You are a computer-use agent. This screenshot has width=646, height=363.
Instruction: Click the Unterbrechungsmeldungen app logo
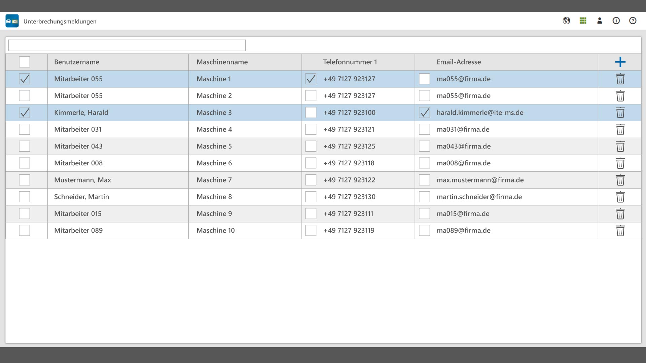tap(12, 21)
